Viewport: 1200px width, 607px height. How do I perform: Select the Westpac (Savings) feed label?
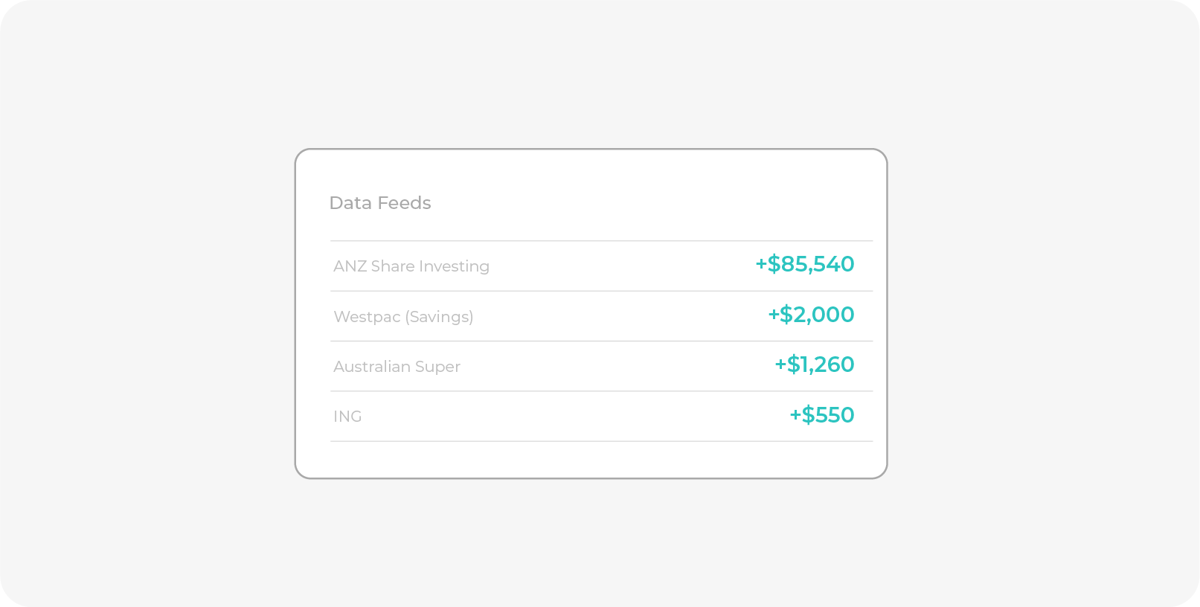[403, 317]
